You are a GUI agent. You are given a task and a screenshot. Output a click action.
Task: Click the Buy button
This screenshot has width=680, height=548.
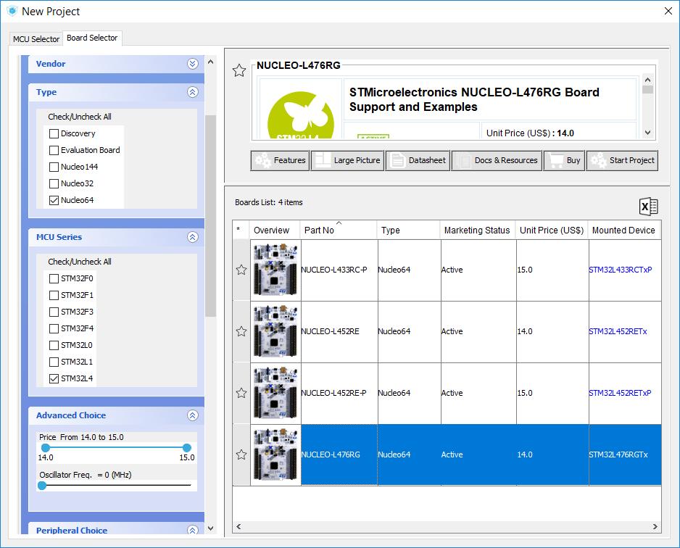(x=564, y=160)
